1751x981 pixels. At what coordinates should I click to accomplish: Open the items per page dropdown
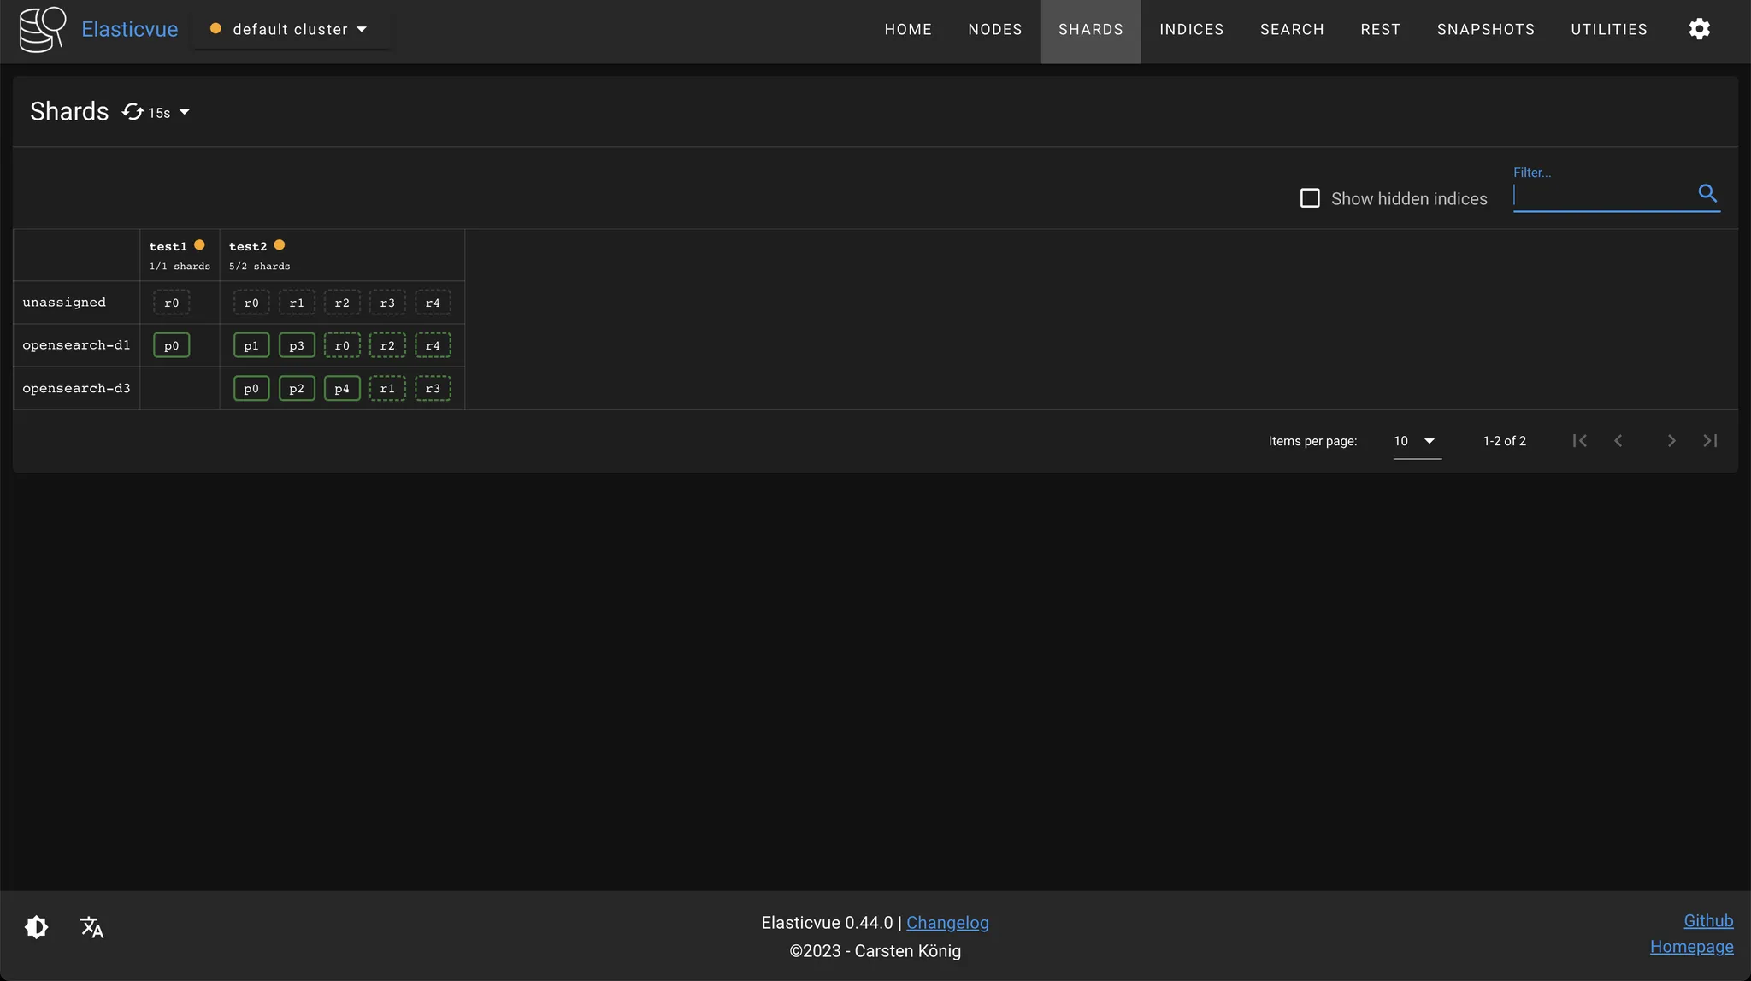coord(1417,441)
